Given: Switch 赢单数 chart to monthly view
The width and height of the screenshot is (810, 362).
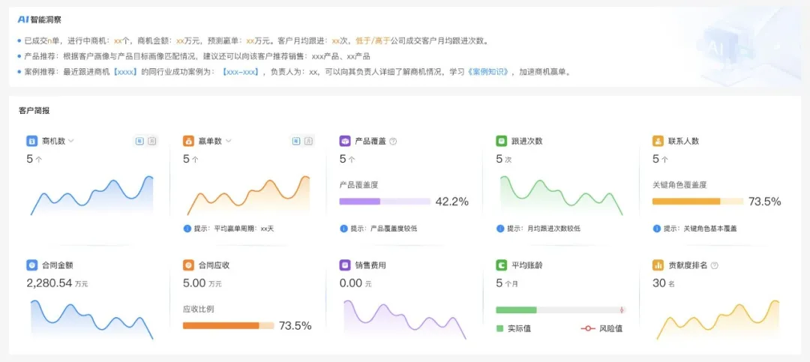Looking at the screenshot, I should point(309,141).
